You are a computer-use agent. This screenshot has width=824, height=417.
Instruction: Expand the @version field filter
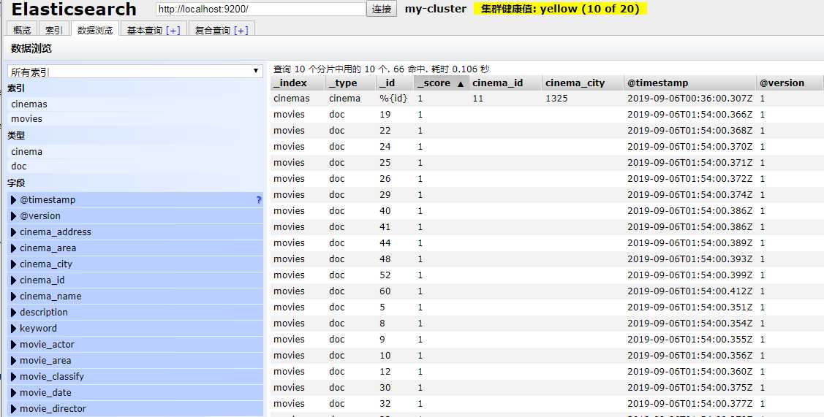(x=14, y=216)
